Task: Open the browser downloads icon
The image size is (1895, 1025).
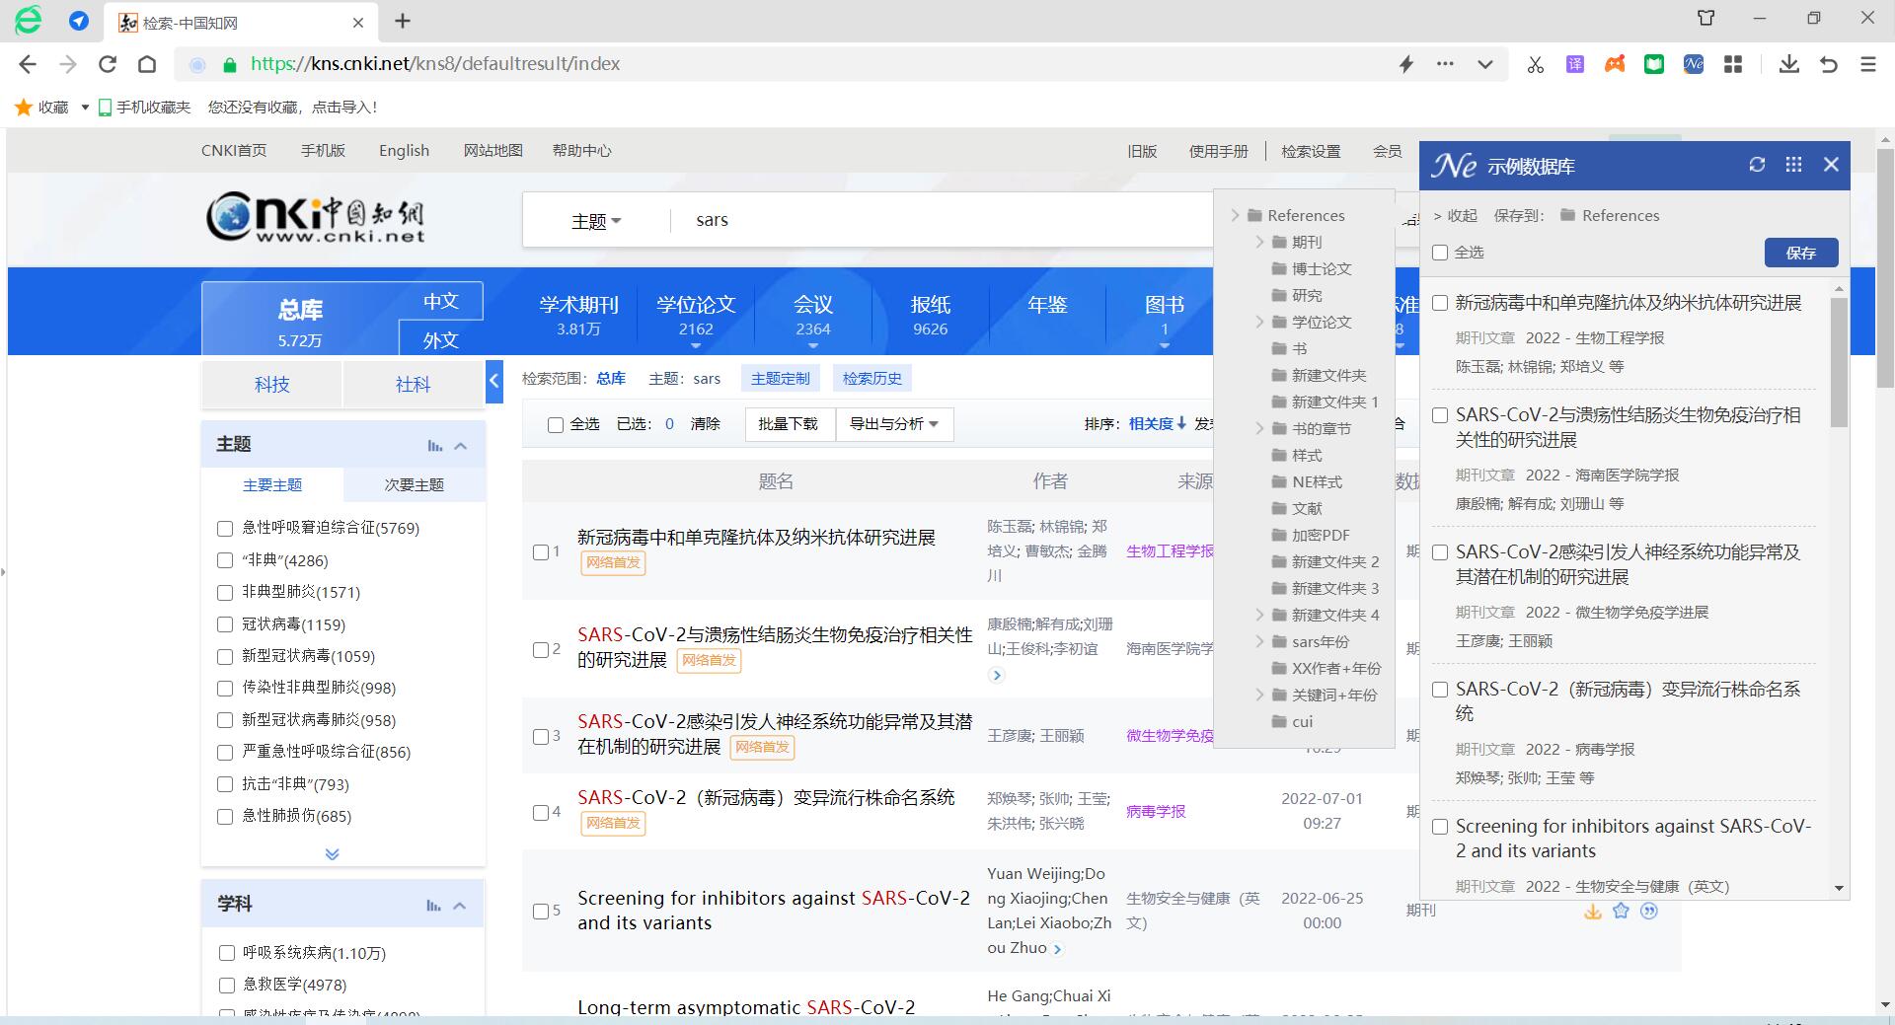Action: point(1788,64)
